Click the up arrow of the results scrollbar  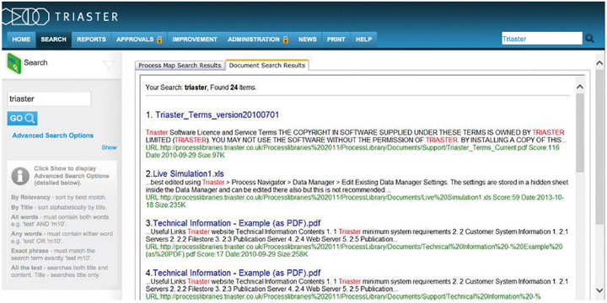point(579,88)
